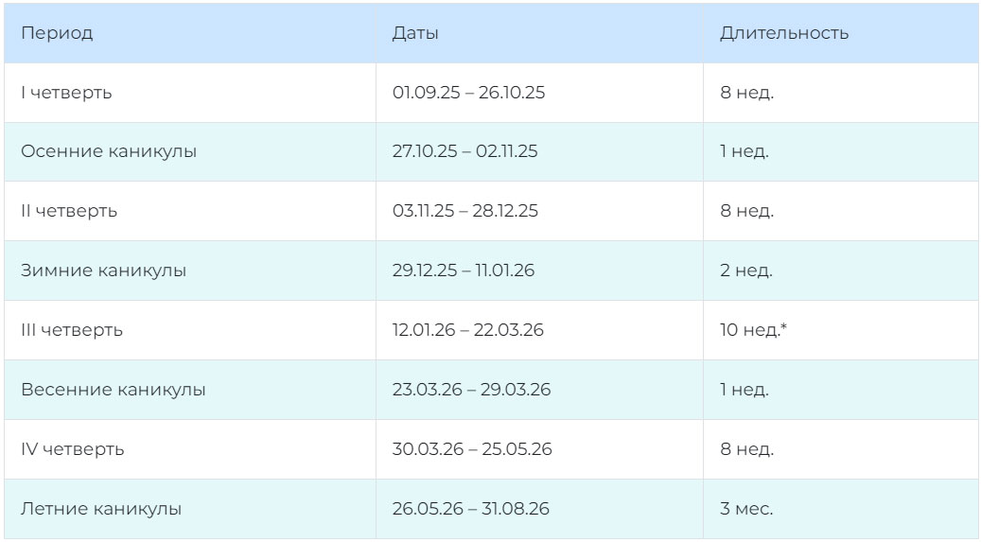Click the Зимние каникулы cell
Image resolution: width=981 pixels, height=542 pixels.
[x=103, y=271]
